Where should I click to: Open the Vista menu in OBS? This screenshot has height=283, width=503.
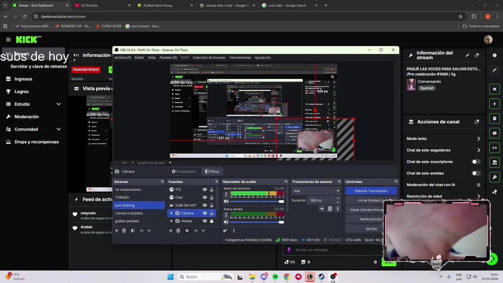[152, 57]
